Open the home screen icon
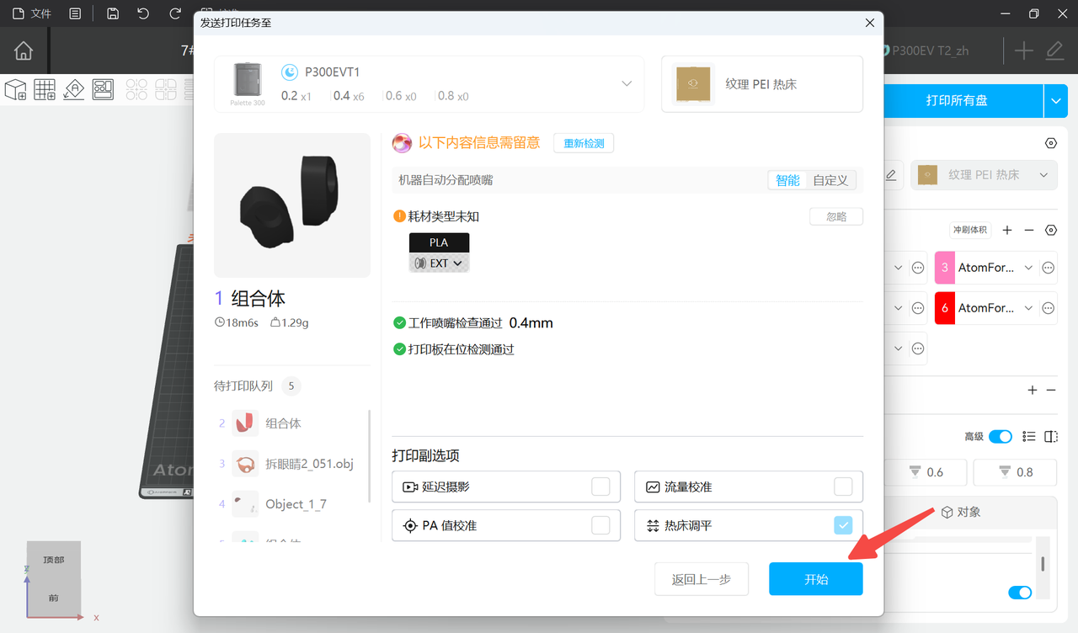Image resolution: width=1078 pixels, height=633 pixels. pyautogui.click(x=24, y=51)
